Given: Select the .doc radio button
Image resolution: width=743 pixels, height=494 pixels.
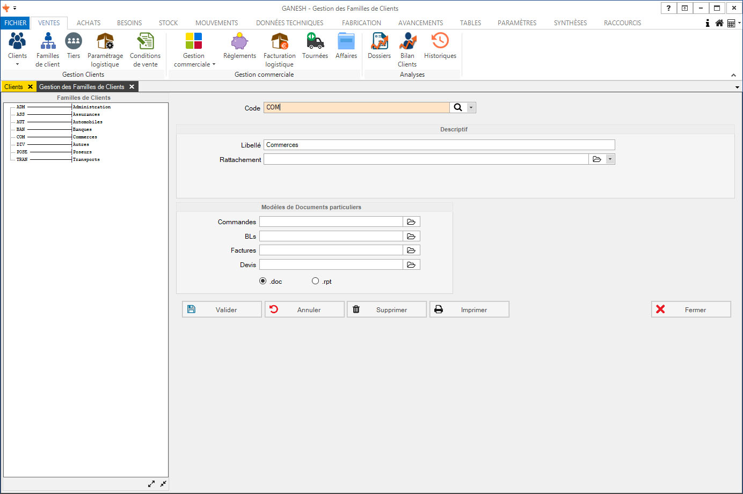Looking at the screenshot, I should pyautogui.click(x=263, y=281).
